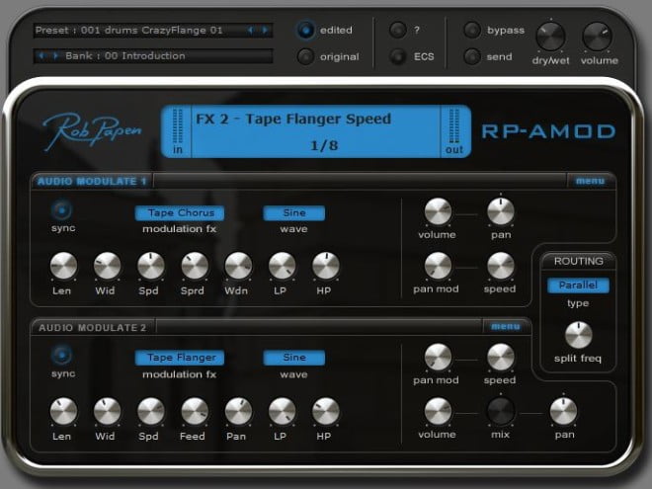
Task: Click the dark mix knob
Action: point(501,411)
